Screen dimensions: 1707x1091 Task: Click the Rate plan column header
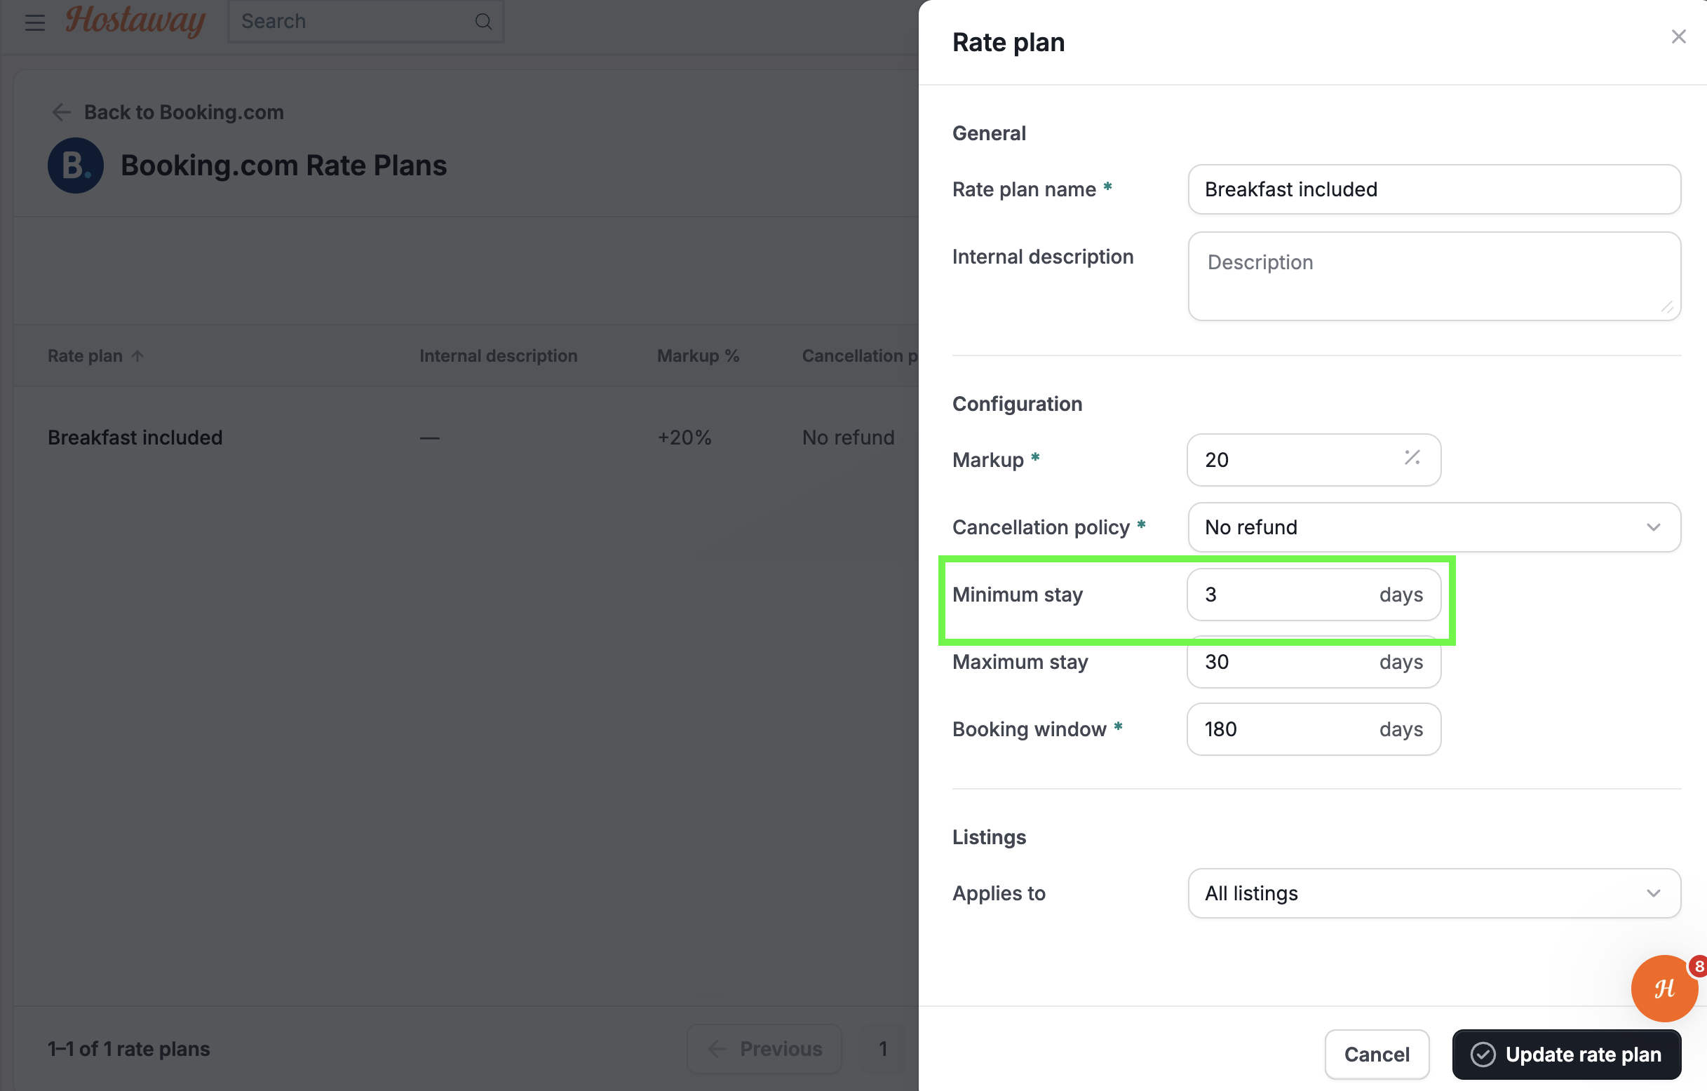85,356
